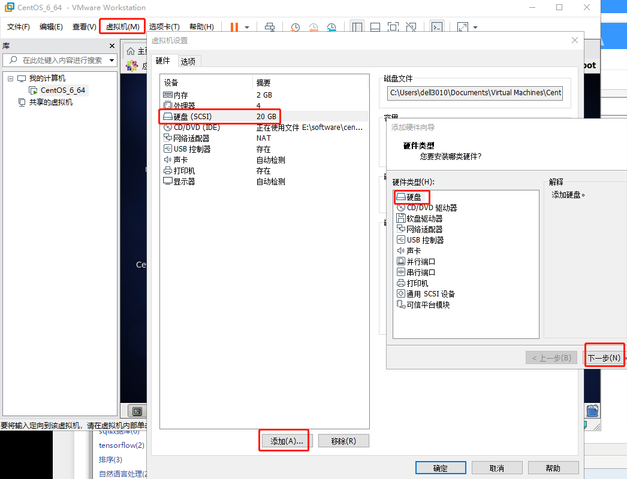Open the 帮助(H) menu
This screenshot has width=627, height=479.
pyautogui.click(x=201, y=27)
